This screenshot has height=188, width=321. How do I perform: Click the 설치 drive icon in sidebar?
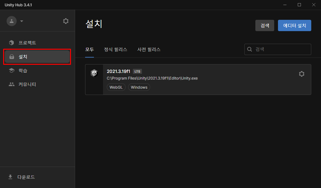12,57
